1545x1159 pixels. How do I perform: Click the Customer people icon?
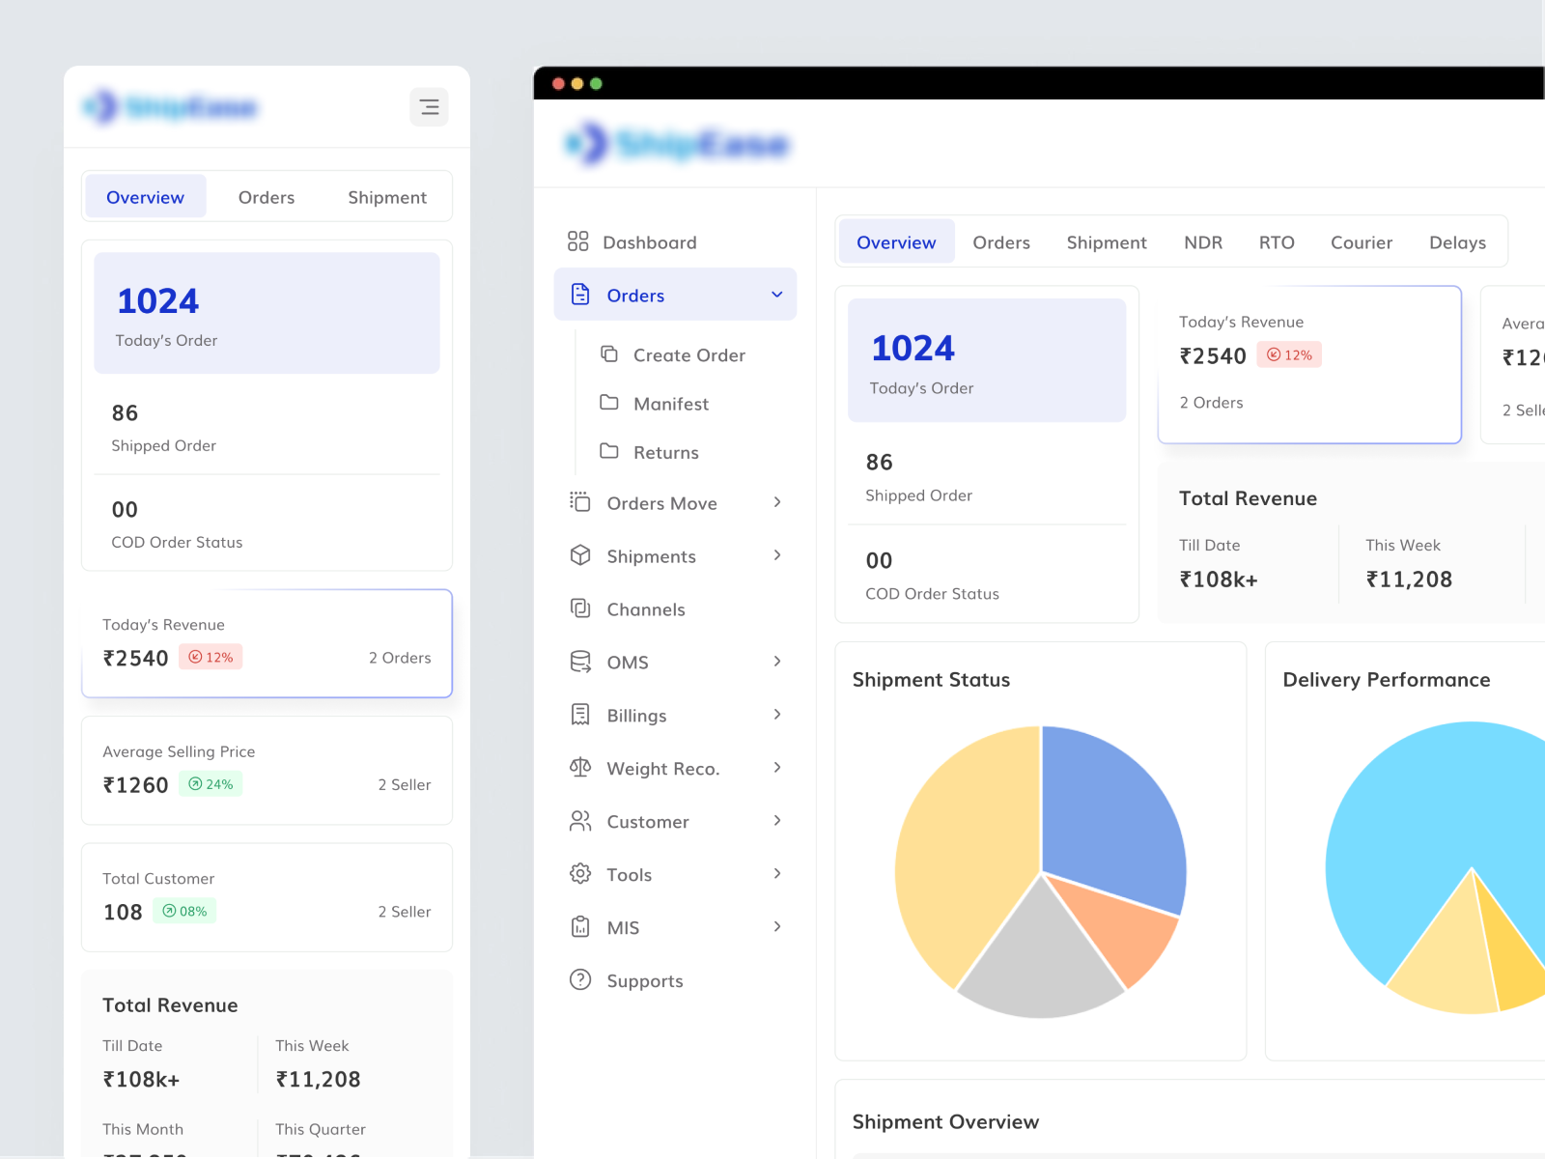pos(579,820)
